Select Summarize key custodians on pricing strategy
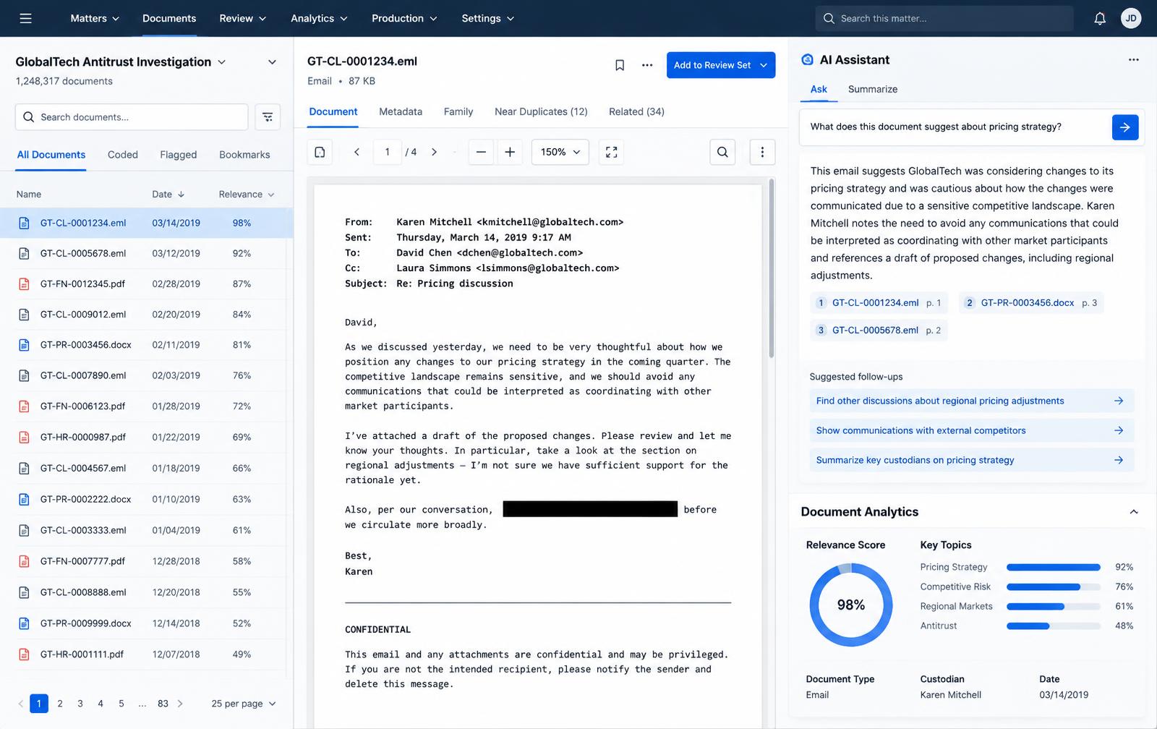This screenshot has width=1157, height=729. pos(971,460)
